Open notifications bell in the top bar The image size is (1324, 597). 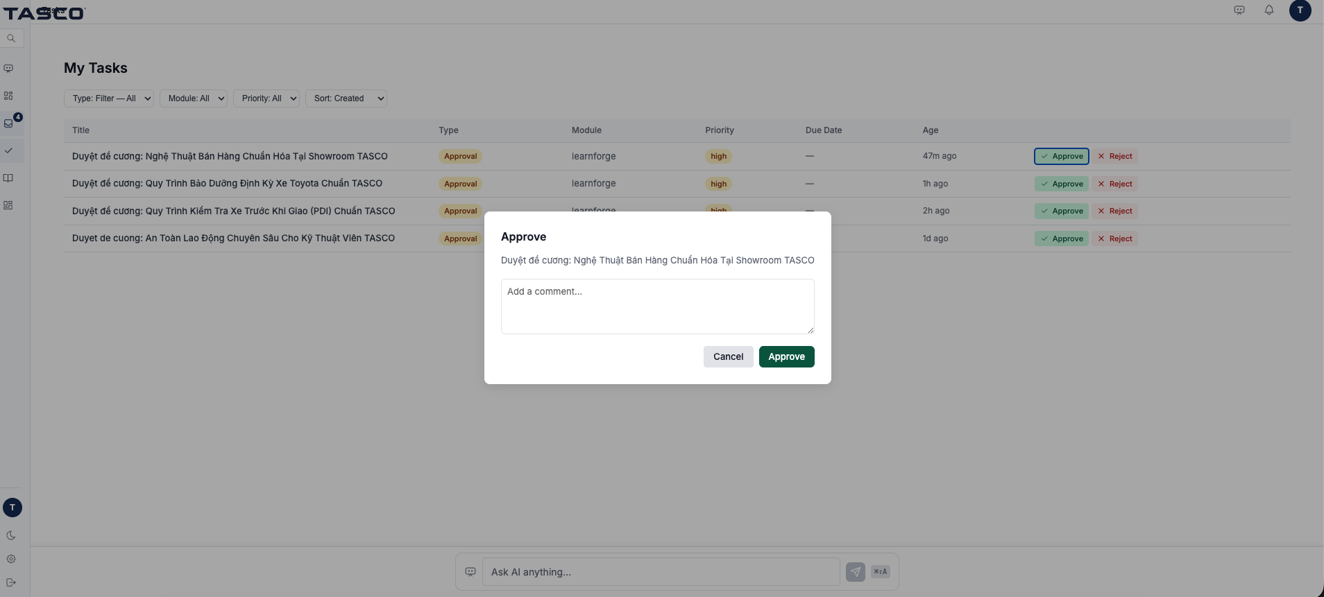tap(1269, 10)
